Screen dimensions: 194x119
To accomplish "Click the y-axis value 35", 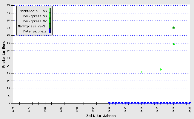I will [x=8, y=51].
